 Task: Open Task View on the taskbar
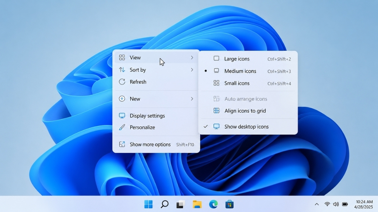click(x=181, y=204)
